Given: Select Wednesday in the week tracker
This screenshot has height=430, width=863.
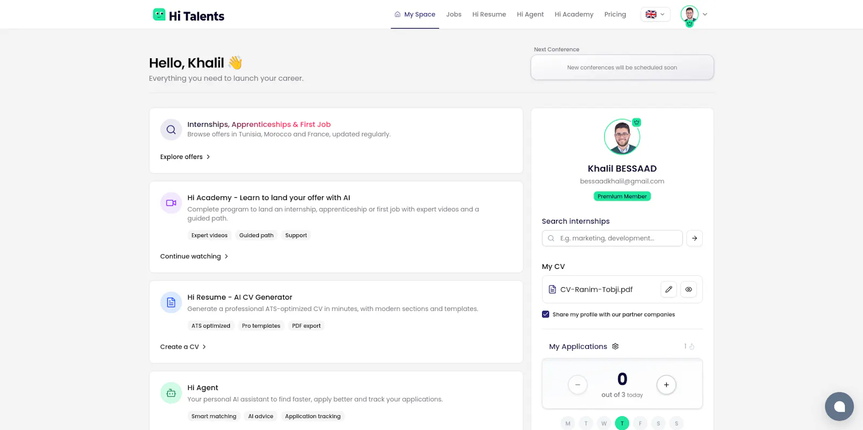Looking at the screenshot, I should pos(604,424).
